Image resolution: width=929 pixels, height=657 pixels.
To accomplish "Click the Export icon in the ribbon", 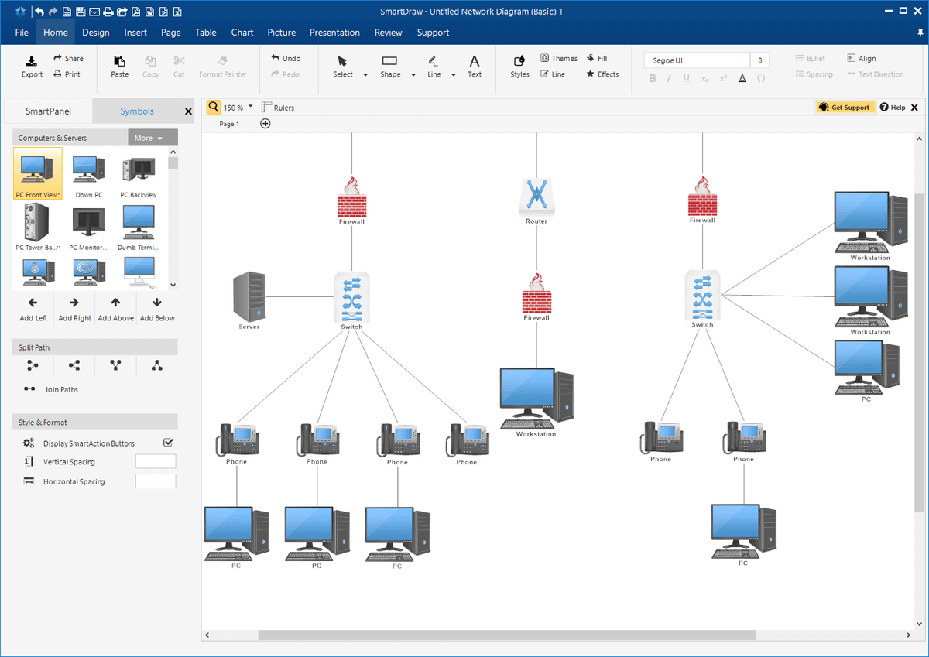I will pyautogui.click(x=32, y=61).
